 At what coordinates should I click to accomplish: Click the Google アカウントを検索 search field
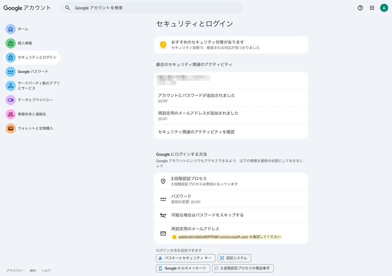click(152, 8)
